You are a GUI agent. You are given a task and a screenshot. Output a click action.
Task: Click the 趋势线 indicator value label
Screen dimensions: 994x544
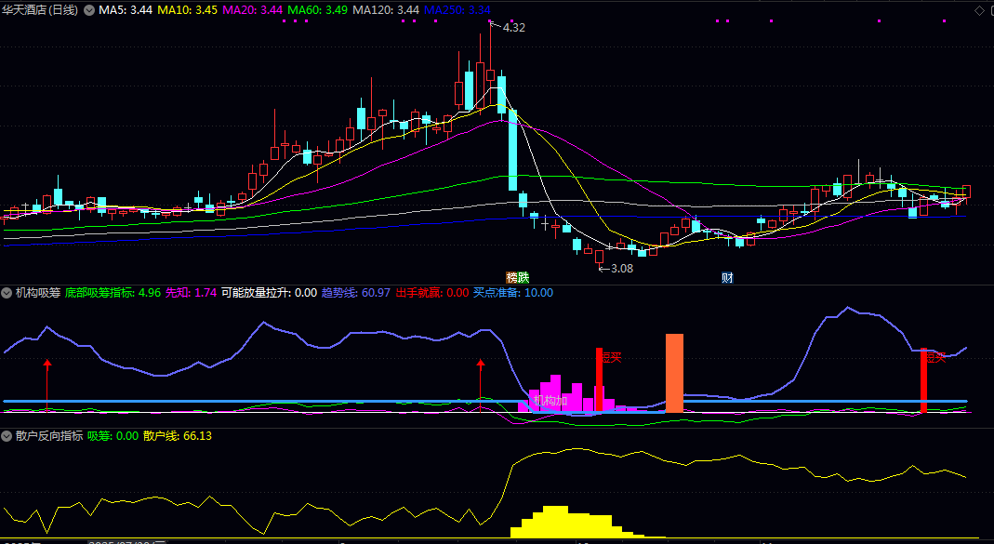coord(356,293)
